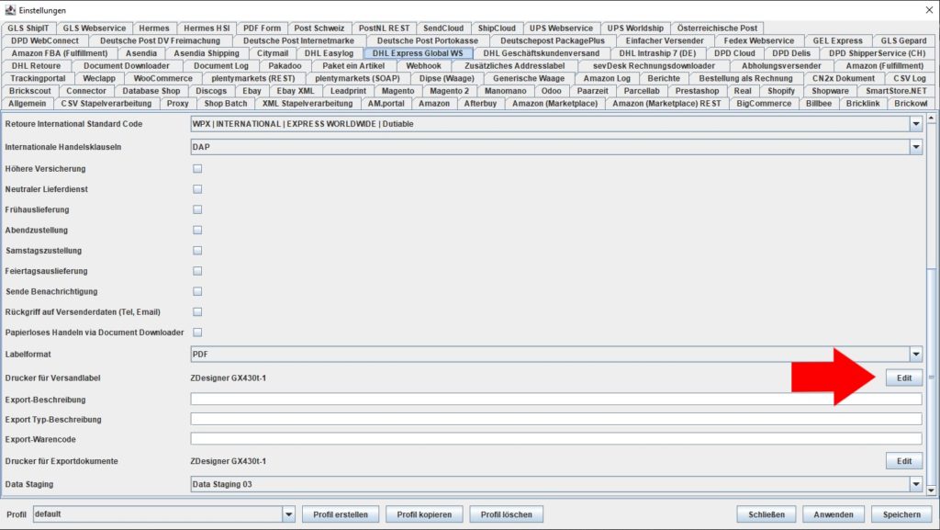Close the dialog with Schließen
The height and width of the screenshot is (530, 940).
[767, 514]
